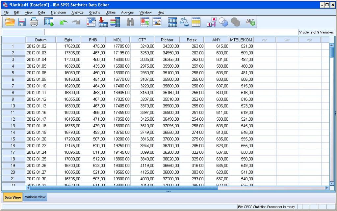Select the Egis column header
This screenshot has width=337, height=211.
[x=68, y=40]
